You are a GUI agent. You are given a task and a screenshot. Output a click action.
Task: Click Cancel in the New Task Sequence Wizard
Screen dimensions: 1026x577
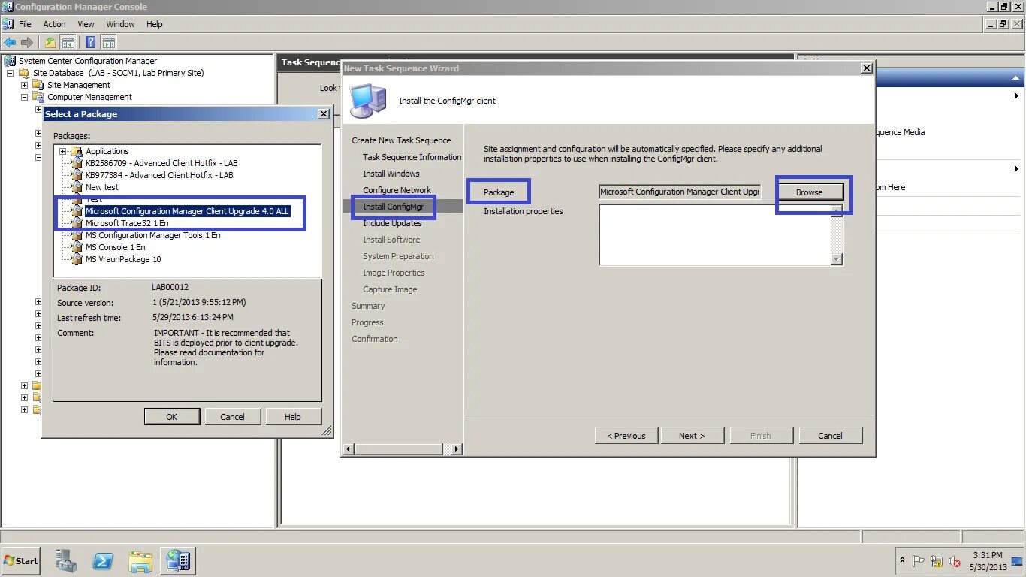coord(830,436)
